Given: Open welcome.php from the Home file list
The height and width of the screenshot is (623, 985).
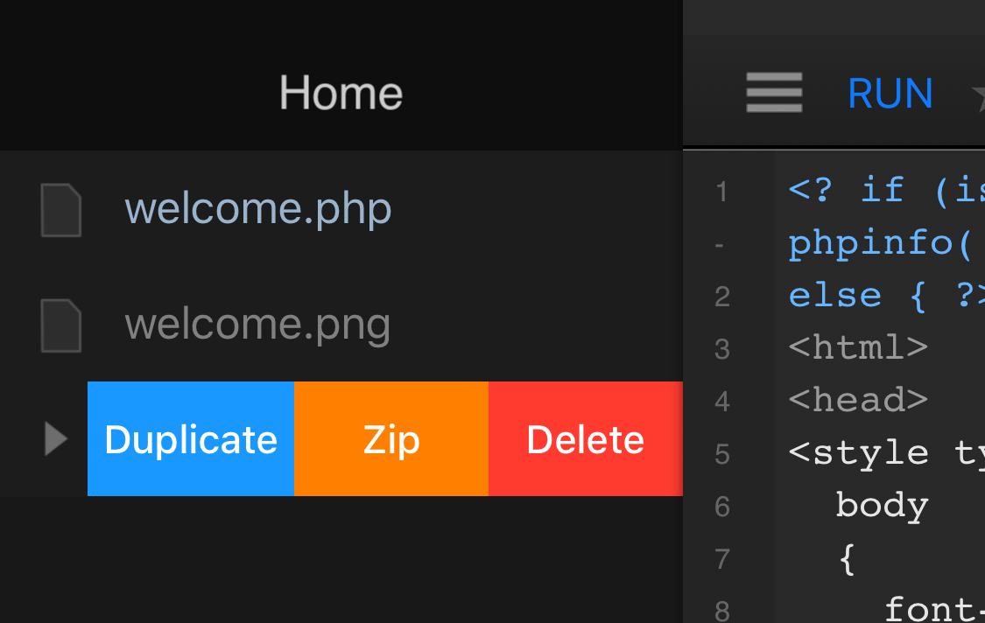Looking at the screenshot, I should pyautogui.click(x=258, y=208).
